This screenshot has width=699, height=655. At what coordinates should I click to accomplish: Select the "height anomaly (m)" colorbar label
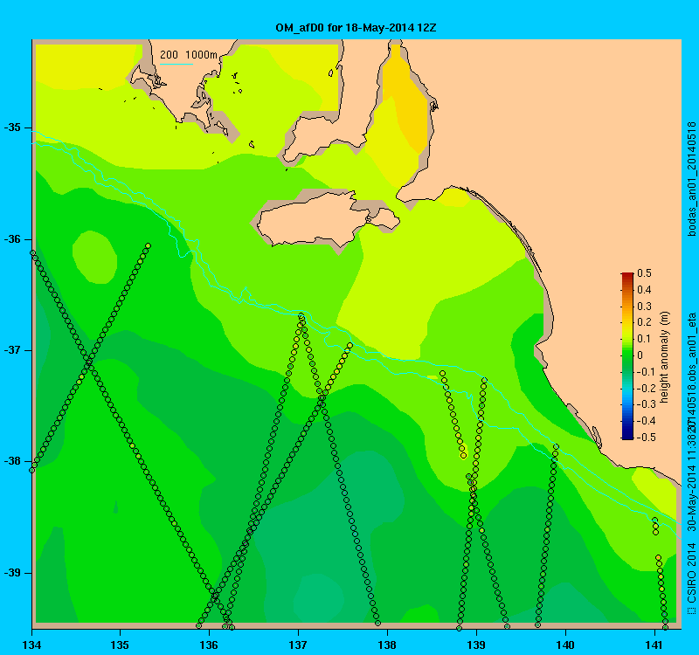665,357
